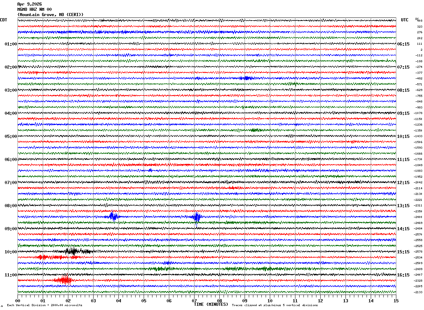Select the '03:00' CDT time label
The width and height of the screenshot is (424, 310).
(x=11, y=90)
